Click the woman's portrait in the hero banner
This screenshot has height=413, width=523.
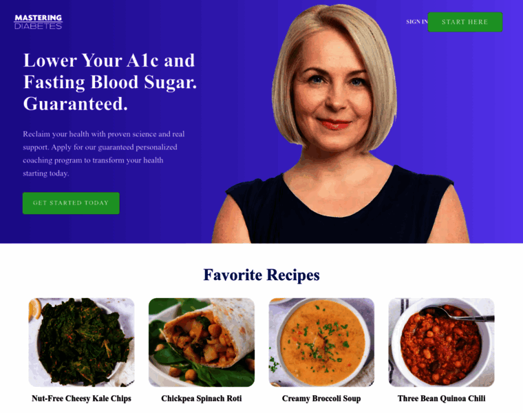point(340,123)
